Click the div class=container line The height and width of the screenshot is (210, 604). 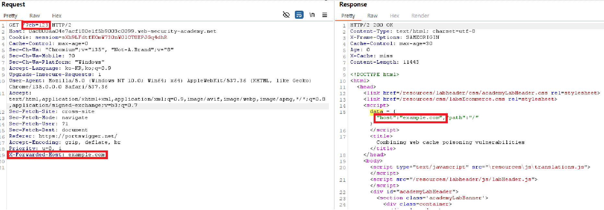pos(417,204)
